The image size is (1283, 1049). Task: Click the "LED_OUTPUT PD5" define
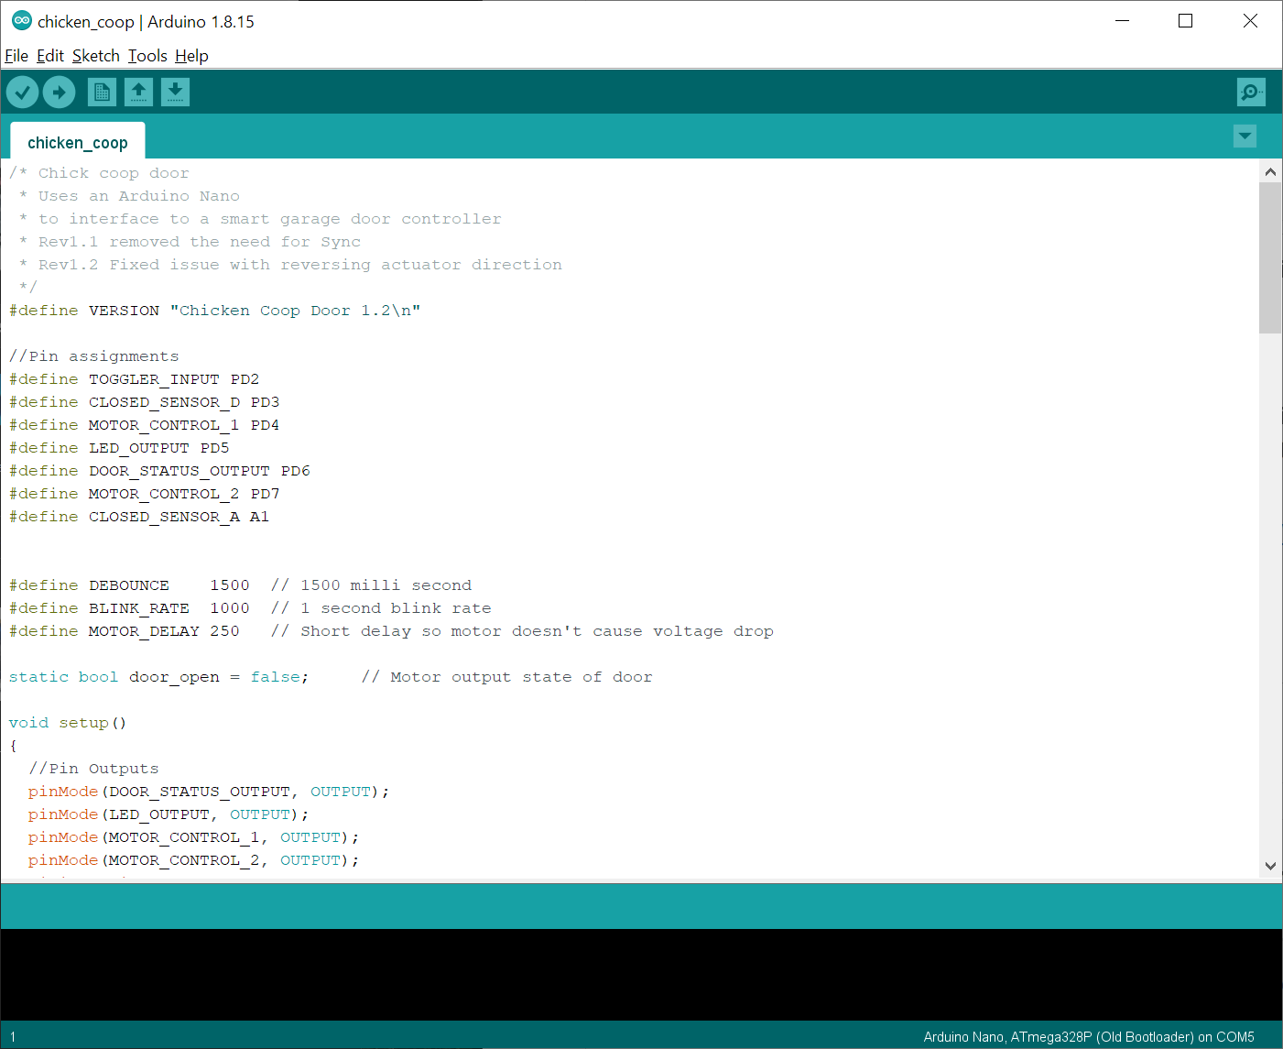coord(119,448)
